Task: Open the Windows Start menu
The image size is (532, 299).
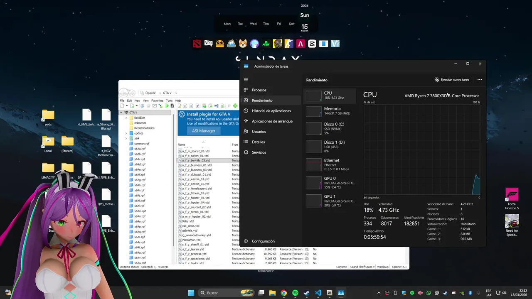Action: [x=191, y=293]
